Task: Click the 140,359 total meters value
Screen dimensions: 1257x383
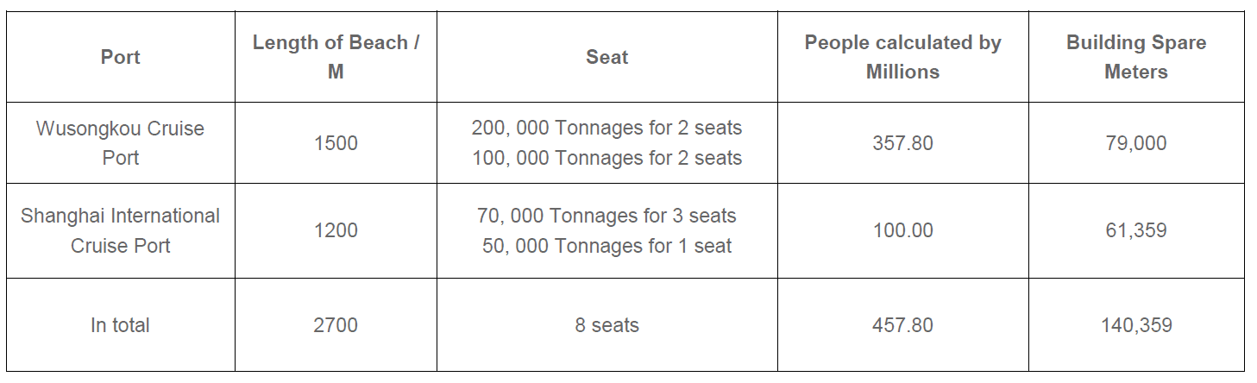Action: [1136, 325]
